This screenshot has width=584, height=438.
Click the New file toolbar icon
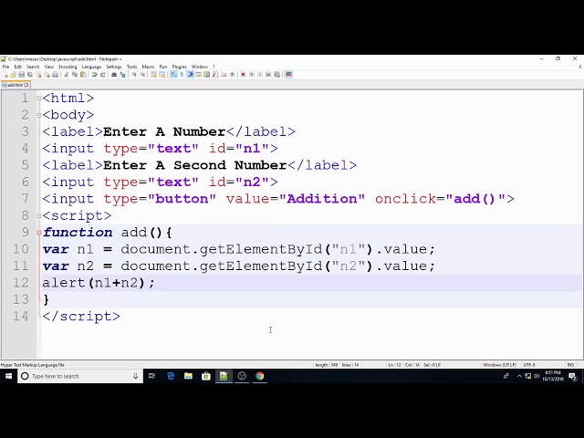pos(5,75)
